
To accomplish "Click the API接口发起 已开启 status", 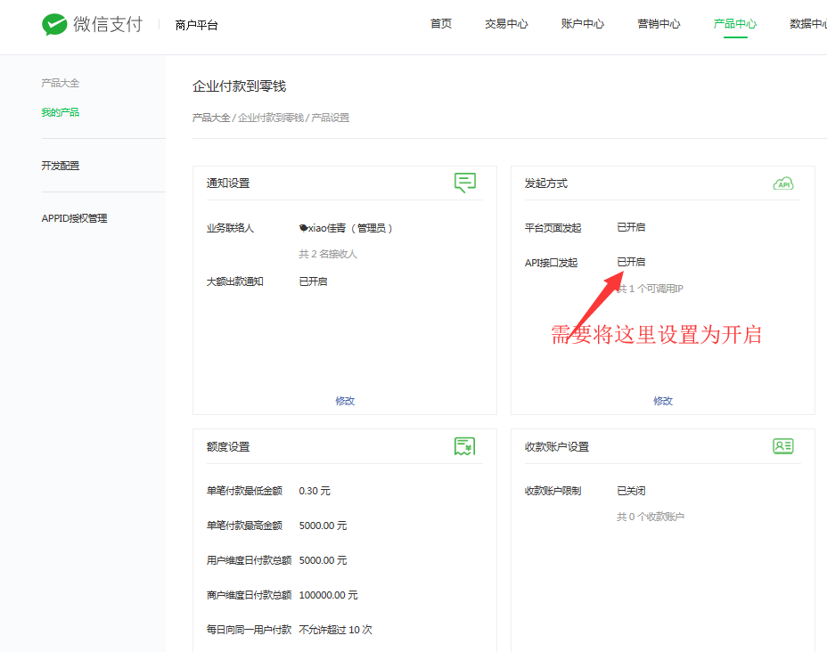I will (x=631, y=262).
